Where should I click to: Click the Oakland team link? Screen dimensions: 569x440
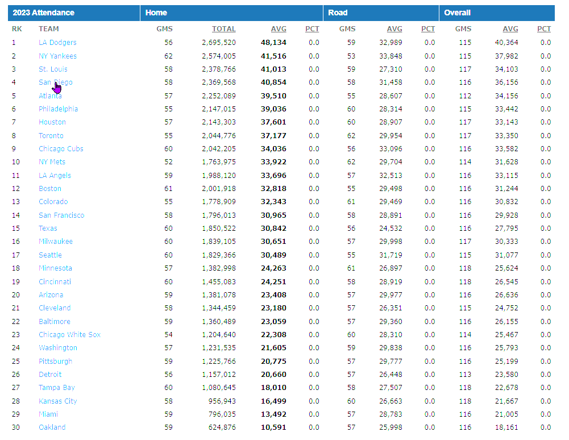(52, 427)
